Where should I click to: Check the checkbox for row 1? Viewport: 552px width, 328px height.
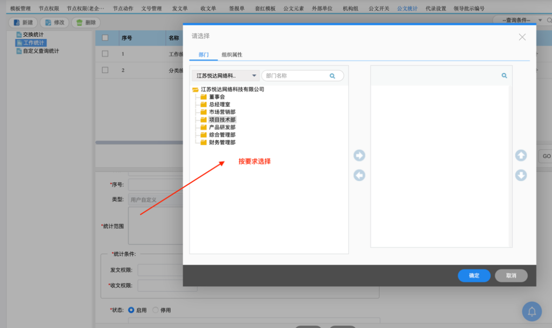[x=106, y=54]
